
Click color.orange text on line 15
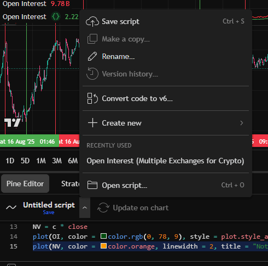131,246
